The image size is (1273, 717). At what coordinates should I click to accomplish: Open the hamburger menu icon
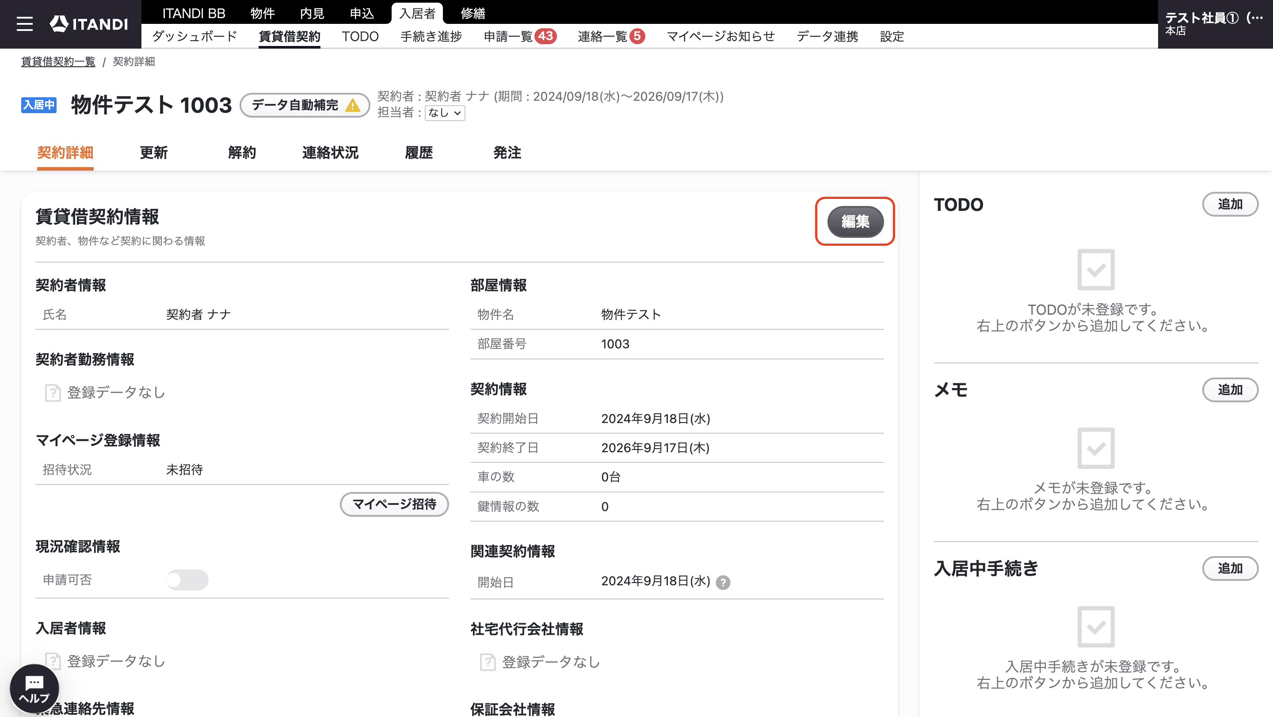pyautogui.click(x=24, y=24)
